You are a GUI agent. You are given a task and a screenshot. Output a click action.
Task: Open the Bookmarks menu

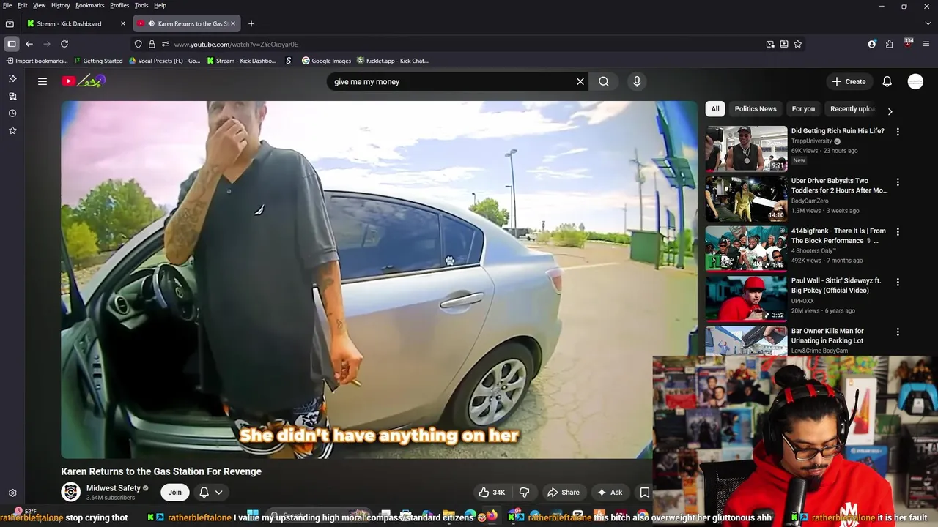click(90, 5)
